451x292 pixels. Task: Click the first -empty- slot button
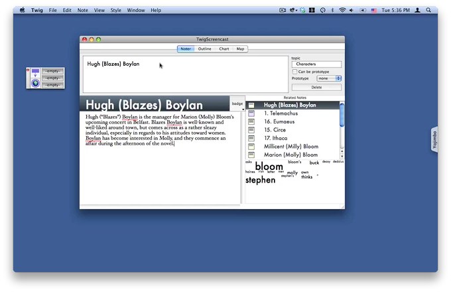click(52, 71)
